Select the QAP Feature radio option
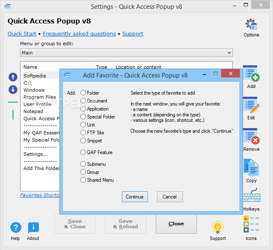The image size is (273, 250). (83, 152)
